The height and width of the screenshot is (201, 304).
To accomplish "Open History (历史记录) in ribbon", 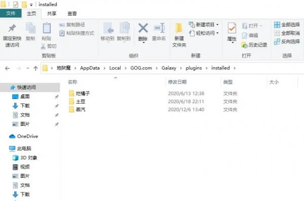I will pos(254,45).
